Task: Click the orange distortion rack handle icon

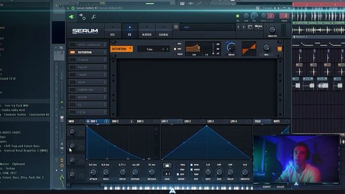Action: tap(279, 49)
